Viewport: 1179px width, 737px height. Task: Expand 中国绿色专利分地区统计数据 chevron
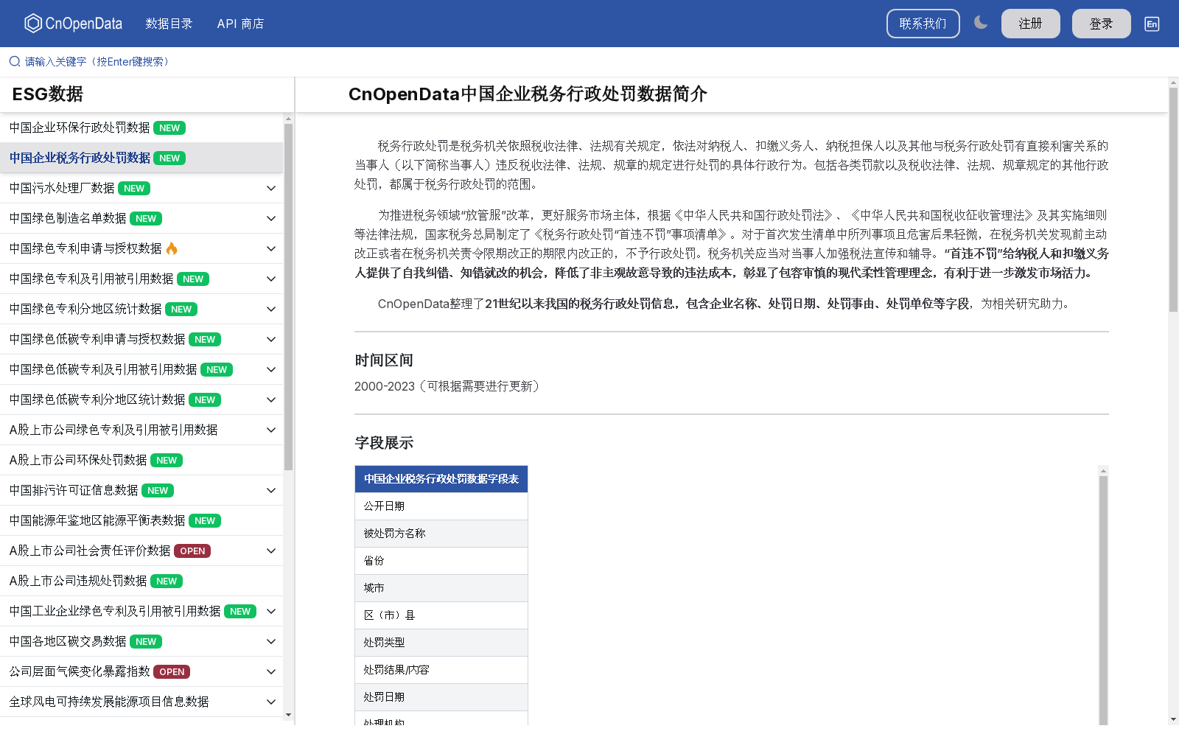coord(270,309)
